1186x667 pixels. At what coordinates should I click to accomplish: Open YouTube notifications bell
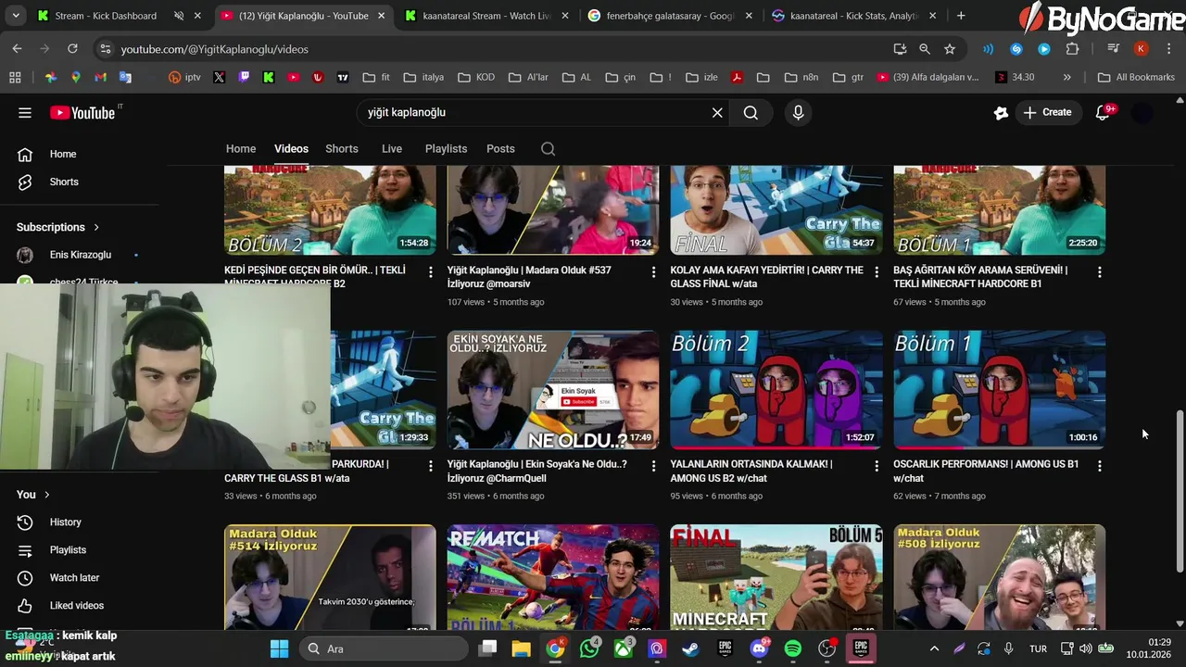[x=1103, y=113]
